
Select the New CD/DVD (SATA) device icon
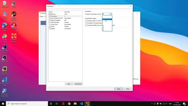50,18
